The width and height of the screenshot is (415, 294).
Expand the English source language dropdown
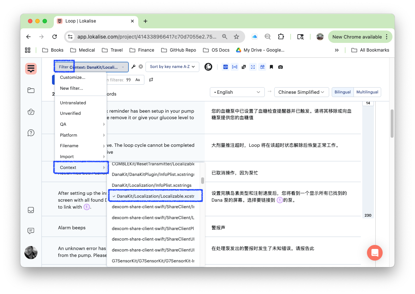point(237,92)
